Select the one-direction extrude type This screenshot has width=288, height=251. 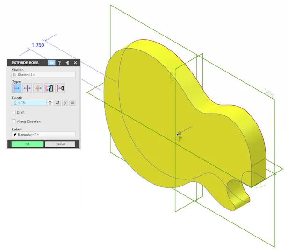(x=16, y=88)
